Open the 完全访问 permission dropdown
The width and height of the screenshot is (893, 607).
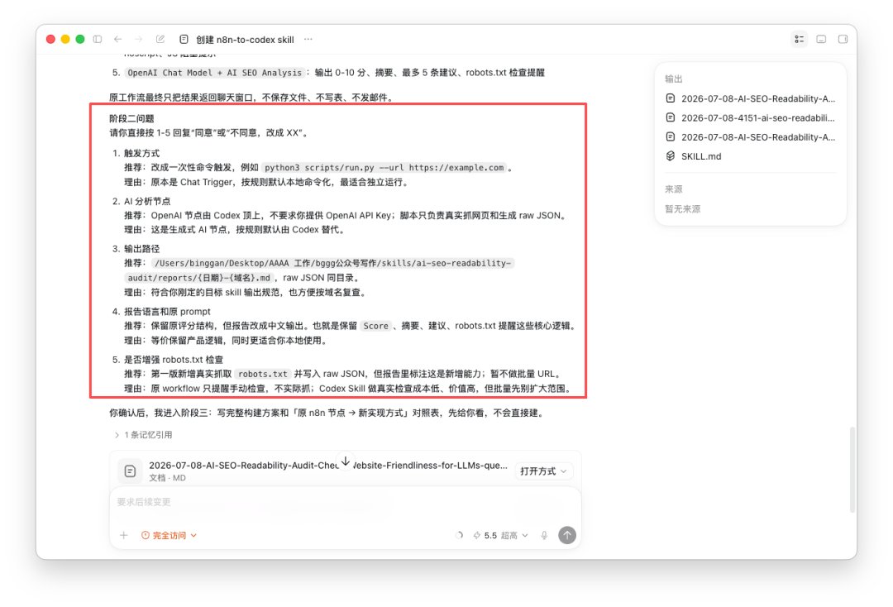click(x=170, y=535)
